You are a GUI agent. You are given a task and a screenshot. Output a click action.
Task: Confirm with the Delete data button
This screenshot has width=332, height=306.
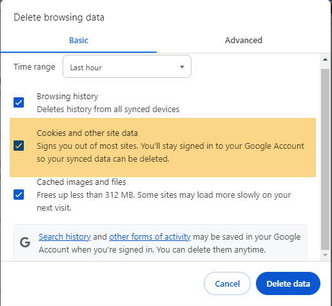click(288, 283)
